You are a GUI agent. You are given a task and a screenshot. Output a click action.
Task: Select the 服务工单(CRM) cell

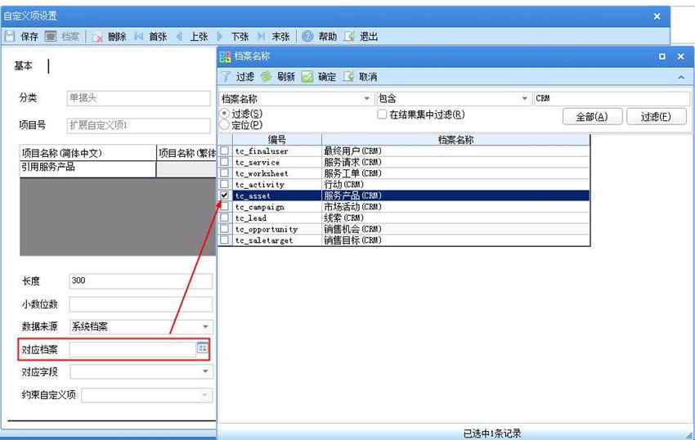pyautogui.click(x=456, y=173)
